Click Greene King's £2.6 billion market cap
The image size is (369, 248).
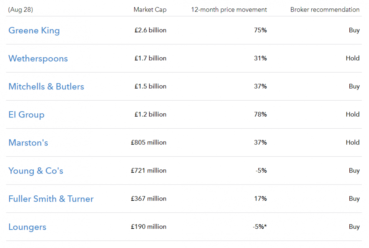(x=150, y=30)
